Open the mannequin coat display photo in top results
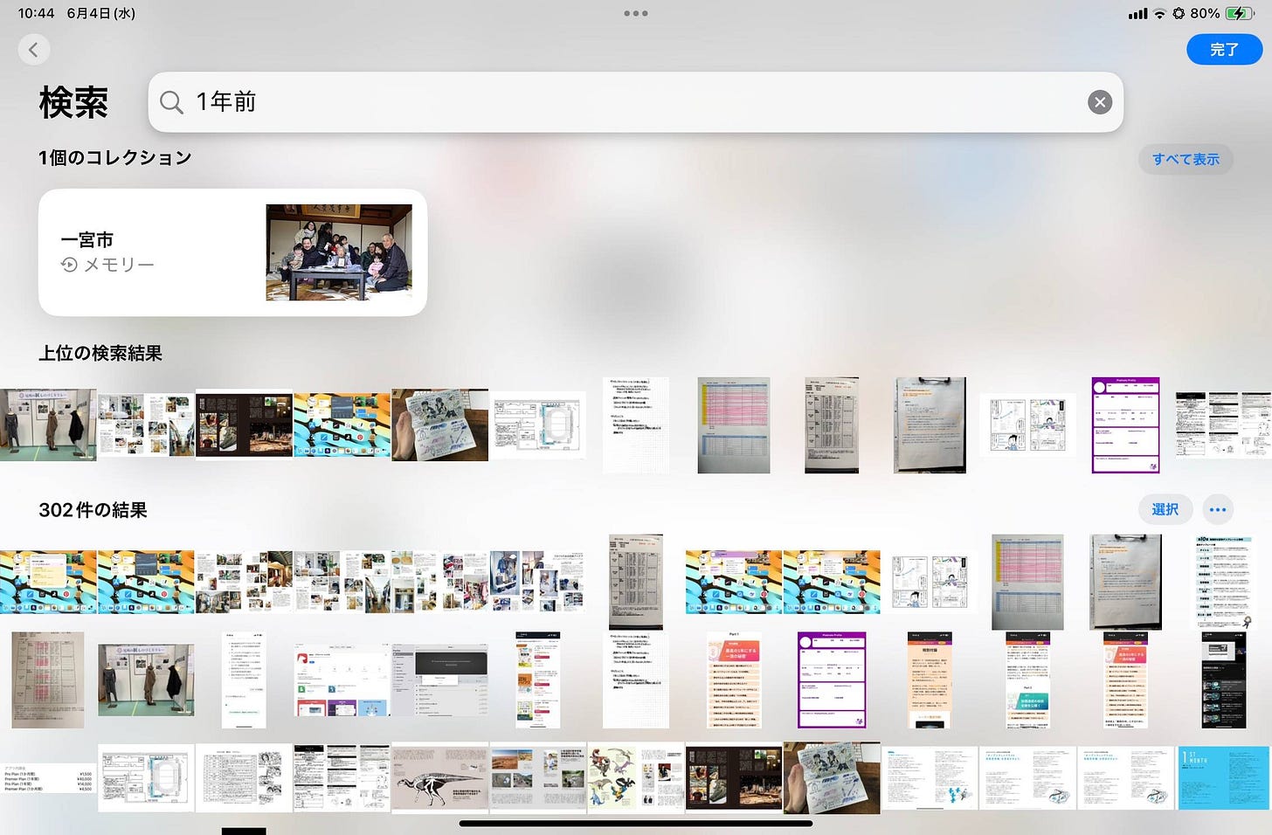This screenshot has width=1272, height=835. coord(48,425)
